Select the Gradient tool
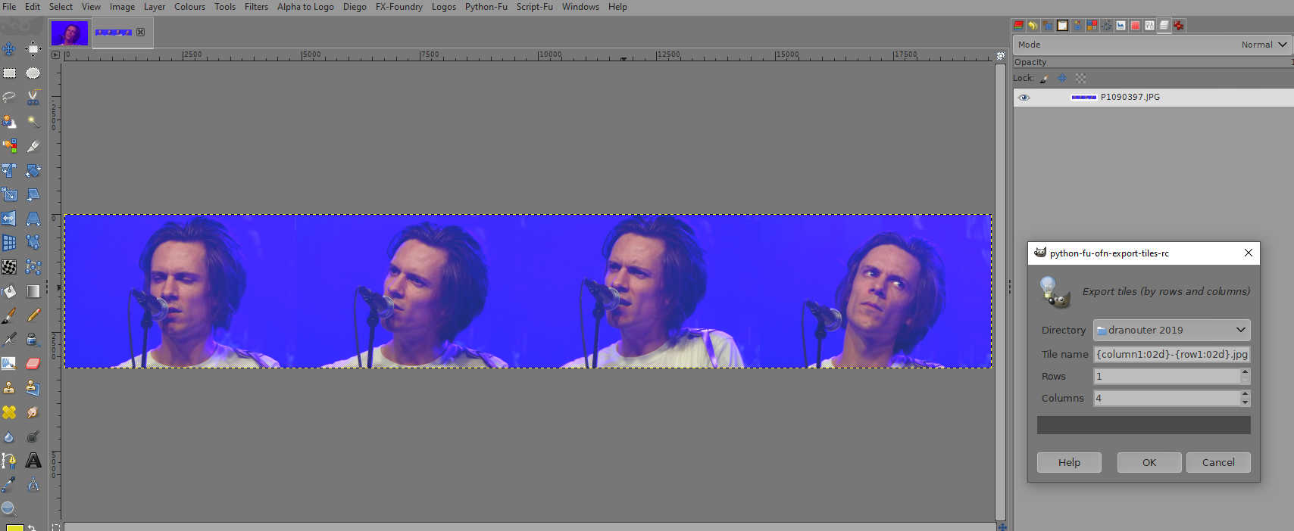The height and width of the screenshot is (531, 1294). point(33,291)
